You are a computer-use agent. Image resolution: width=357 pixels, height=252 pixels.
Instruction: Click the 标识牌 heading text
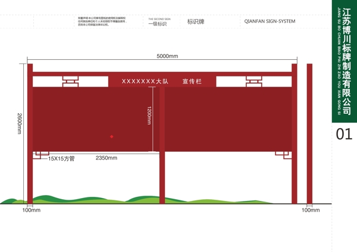pyautogui.click(x=196, y=22)
